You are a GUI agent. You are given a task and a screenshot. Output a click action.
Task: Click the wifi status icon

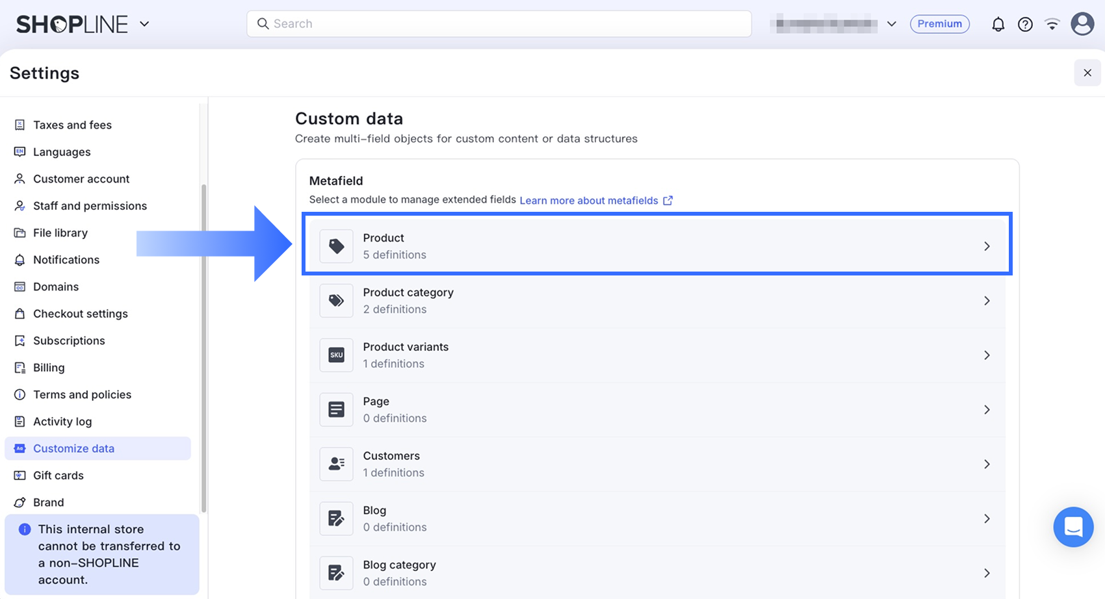1052,24
